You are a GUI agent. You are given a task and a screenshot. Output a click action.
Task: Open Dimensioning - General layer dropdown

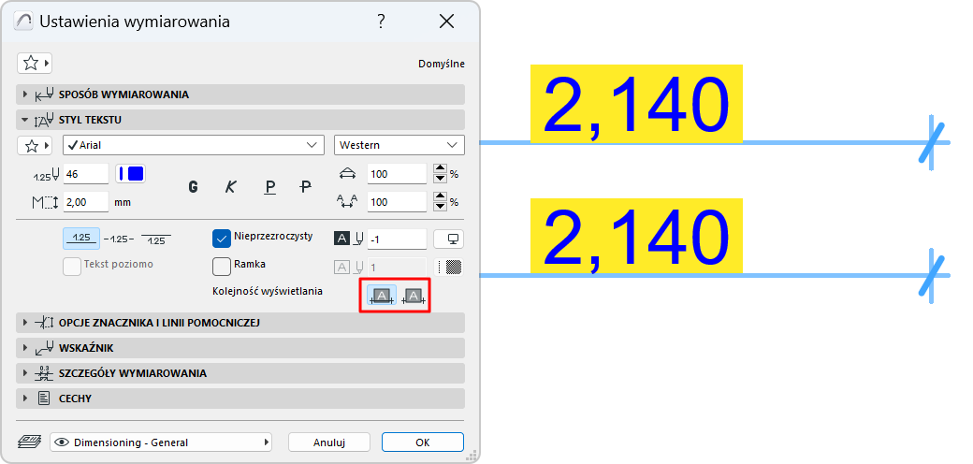coord(161,442)
